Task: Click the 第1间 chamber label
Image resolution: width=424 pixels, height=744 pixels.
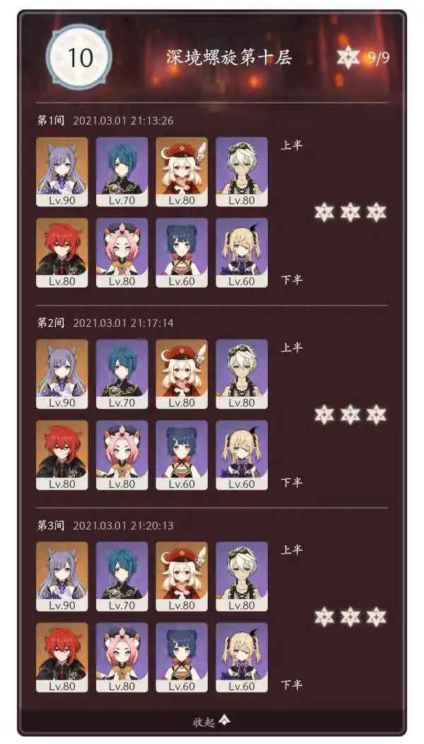Action: [51, 120]
